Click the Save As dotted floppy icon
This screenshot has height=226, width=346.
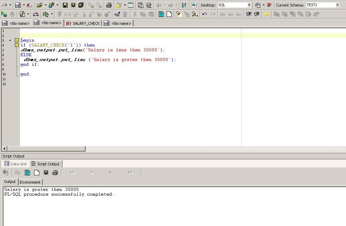[73, 5]
